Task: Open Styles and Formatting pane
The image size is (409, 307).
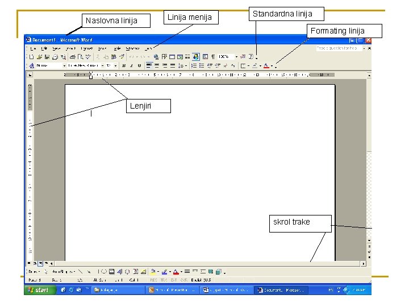Action: tap(32, 66)
